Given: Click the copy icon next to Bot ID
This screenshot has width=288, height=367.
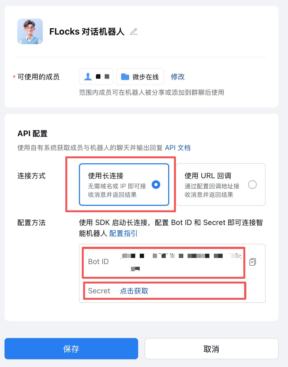Looking at the screenshot, I should tap(252, 262).
